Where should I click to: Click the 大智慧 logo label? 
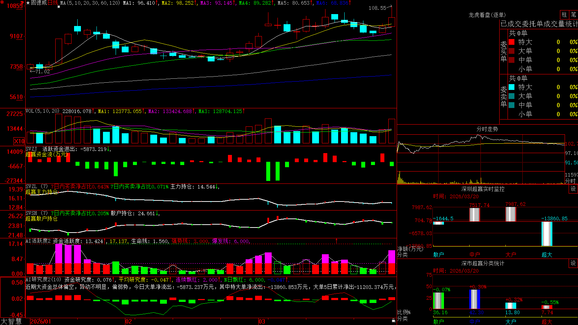point(11,321)
